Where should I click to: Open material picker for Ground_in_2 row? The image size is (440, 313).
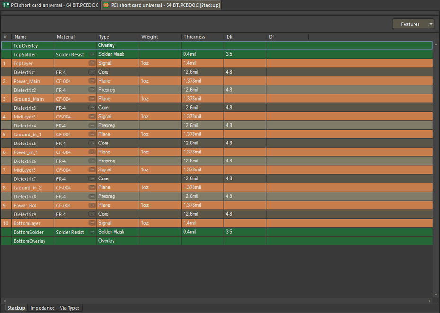[x=92, y=187]
